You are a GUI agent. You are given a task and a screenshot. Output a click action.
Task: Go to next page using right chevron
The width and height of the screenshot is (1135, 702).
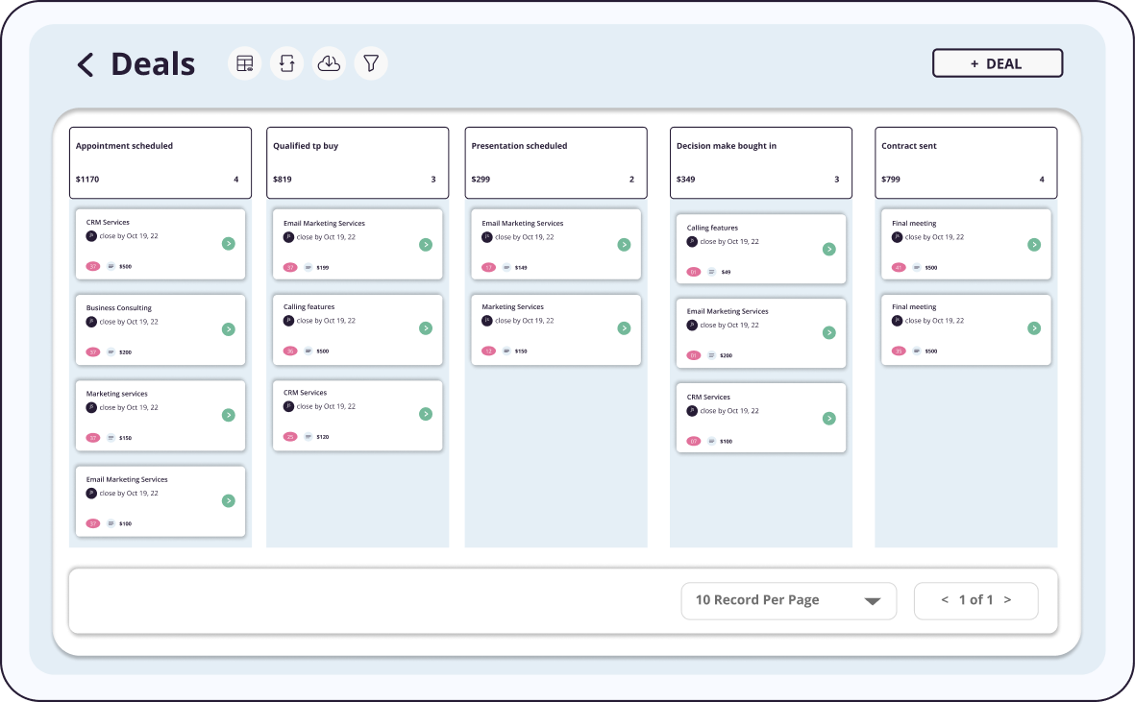tap(1007, 600)
